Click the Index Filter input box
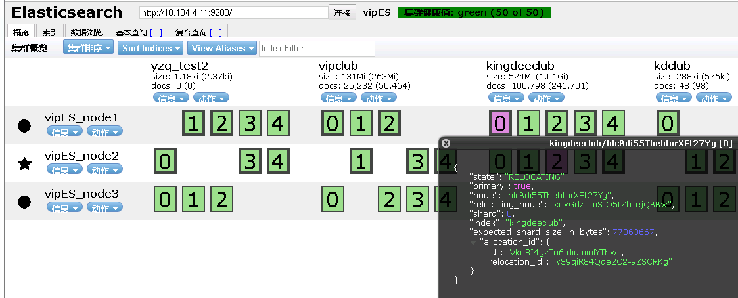Viewport: 738px width, 298px height. coord(317,49)
